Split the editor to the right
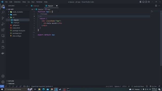Viewport: 162px width, 91px height. [x=156, y=6]
